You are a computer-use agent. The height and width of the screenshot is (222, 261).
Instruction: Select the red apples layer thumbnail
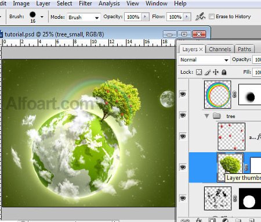(x=231, y=137)
